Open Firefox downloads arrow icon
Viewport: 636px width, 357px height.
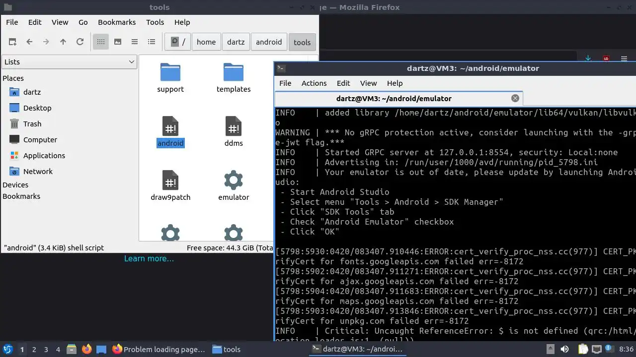click(588, 59)
